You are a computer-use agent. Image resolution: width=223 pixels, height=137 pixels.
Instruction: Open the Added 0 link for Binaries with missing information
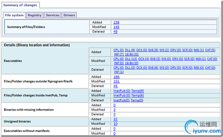[114, 105]
